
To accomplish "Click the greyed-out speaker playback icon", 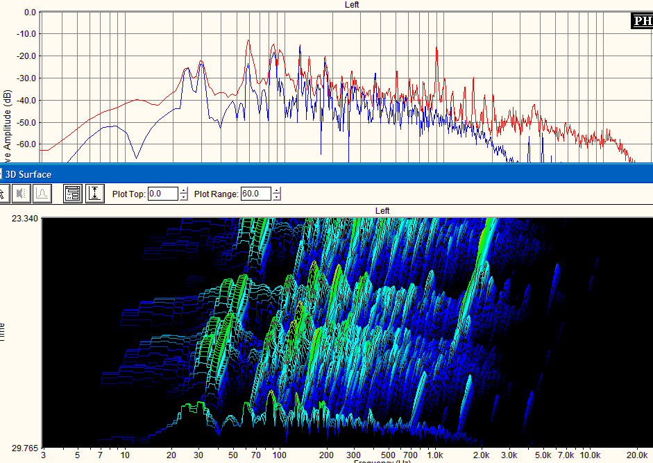I will point(22,194).
